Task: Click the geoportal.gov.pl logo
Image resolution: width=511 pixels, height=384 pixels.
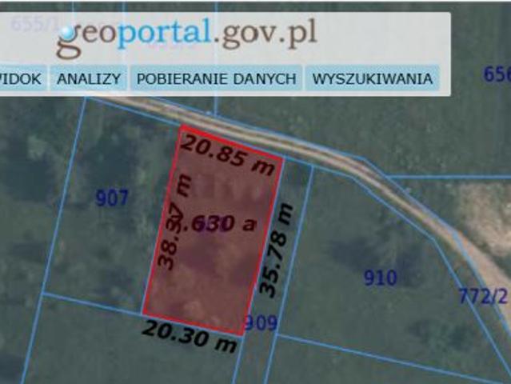Action: pos(186,38)
